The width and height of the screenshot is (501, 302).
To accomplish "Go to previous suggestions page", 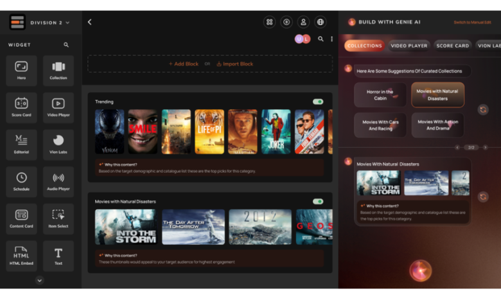I will coord(457,147).
